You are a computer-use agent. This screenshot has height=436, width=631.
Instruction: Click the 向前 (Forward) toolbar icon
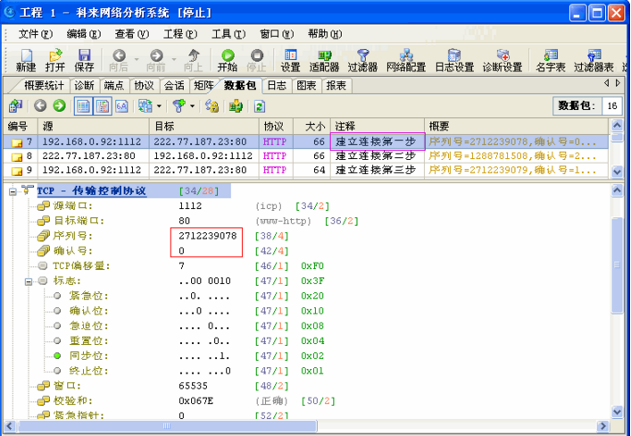click(156, 61)
